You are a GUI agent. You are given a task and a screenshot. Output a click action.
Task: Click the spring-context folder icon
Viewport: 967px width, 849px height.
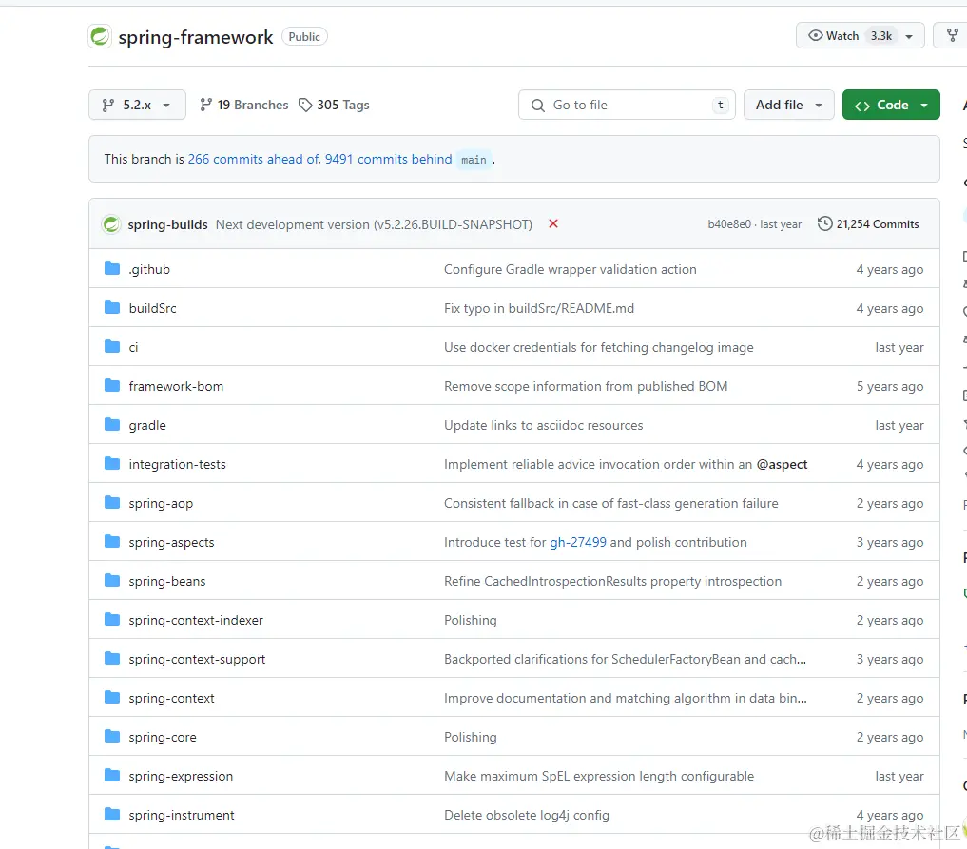point(112,697)
